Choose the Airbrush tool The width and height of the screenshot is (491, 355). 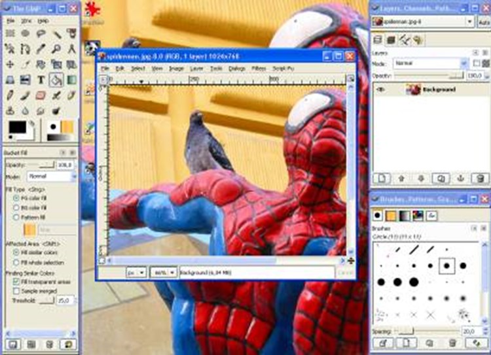(56, 95)
